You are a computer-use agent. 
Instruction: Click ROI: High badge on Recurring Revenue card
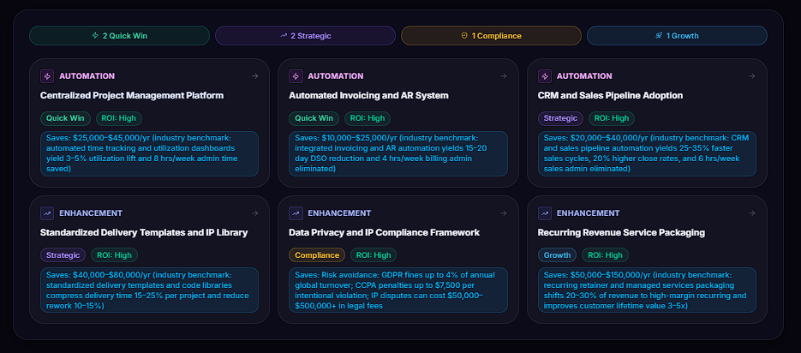(606, 255)
